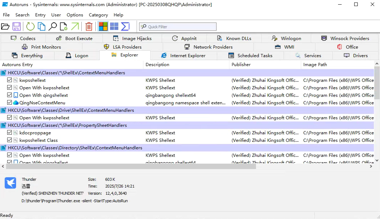Uncheck the kwpsshellext Class entry
This screenshot has height=219, width=380.
click(x=9, y=140)
